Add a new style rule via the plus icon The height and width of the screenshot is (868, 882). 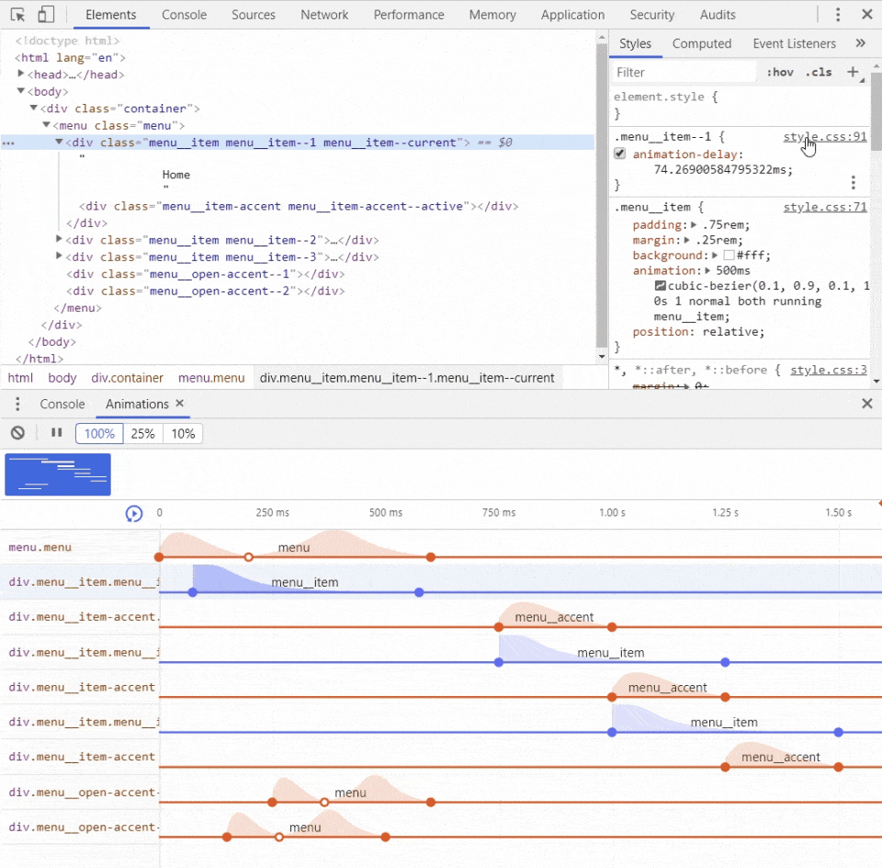click(853, 72)
